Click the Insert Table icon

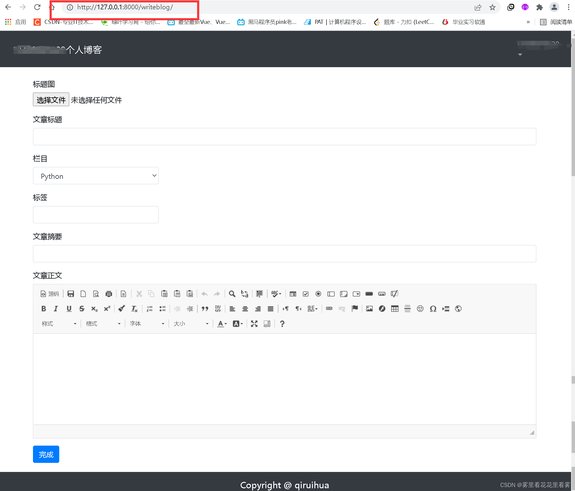click(x=395, y=309)
